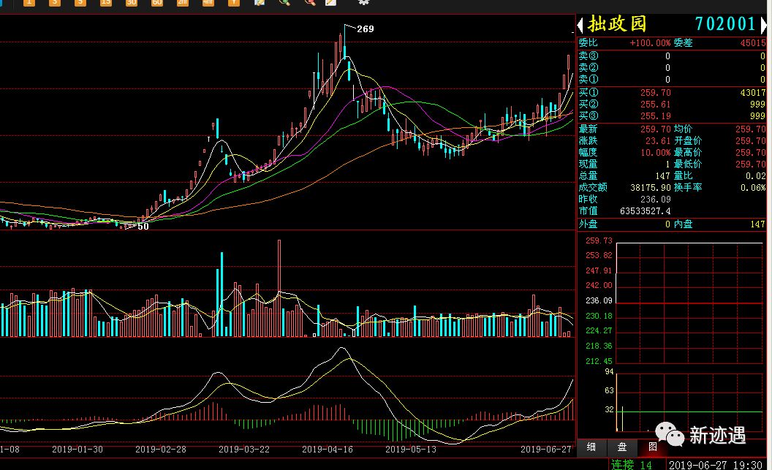This screenshot has width=772, height=470.
Task: Click the 269 high price marker
Action: (366, 29)
